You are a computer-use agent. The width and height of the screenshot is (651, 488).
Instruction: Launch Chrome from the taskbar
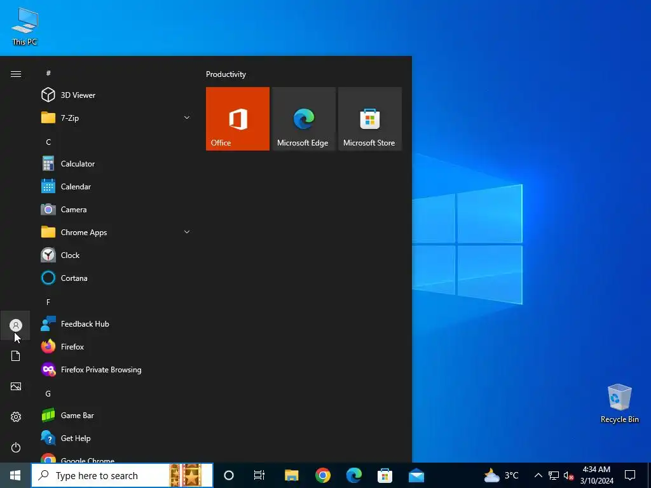[322, 475]
